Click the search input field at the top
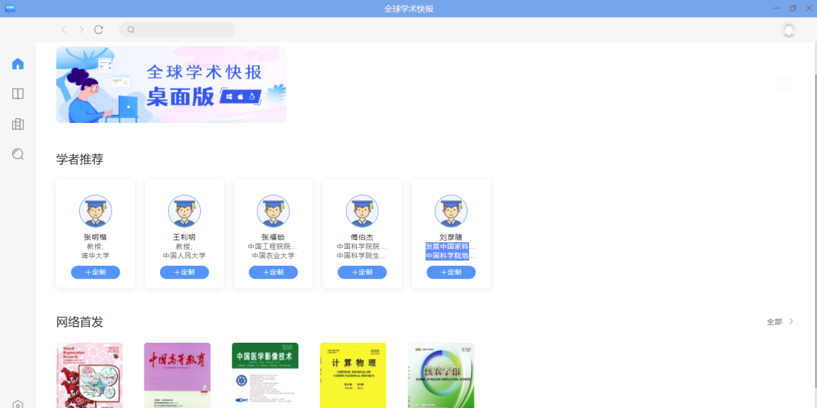Viewport: 817px width, 408px height. tap(177, 29)
